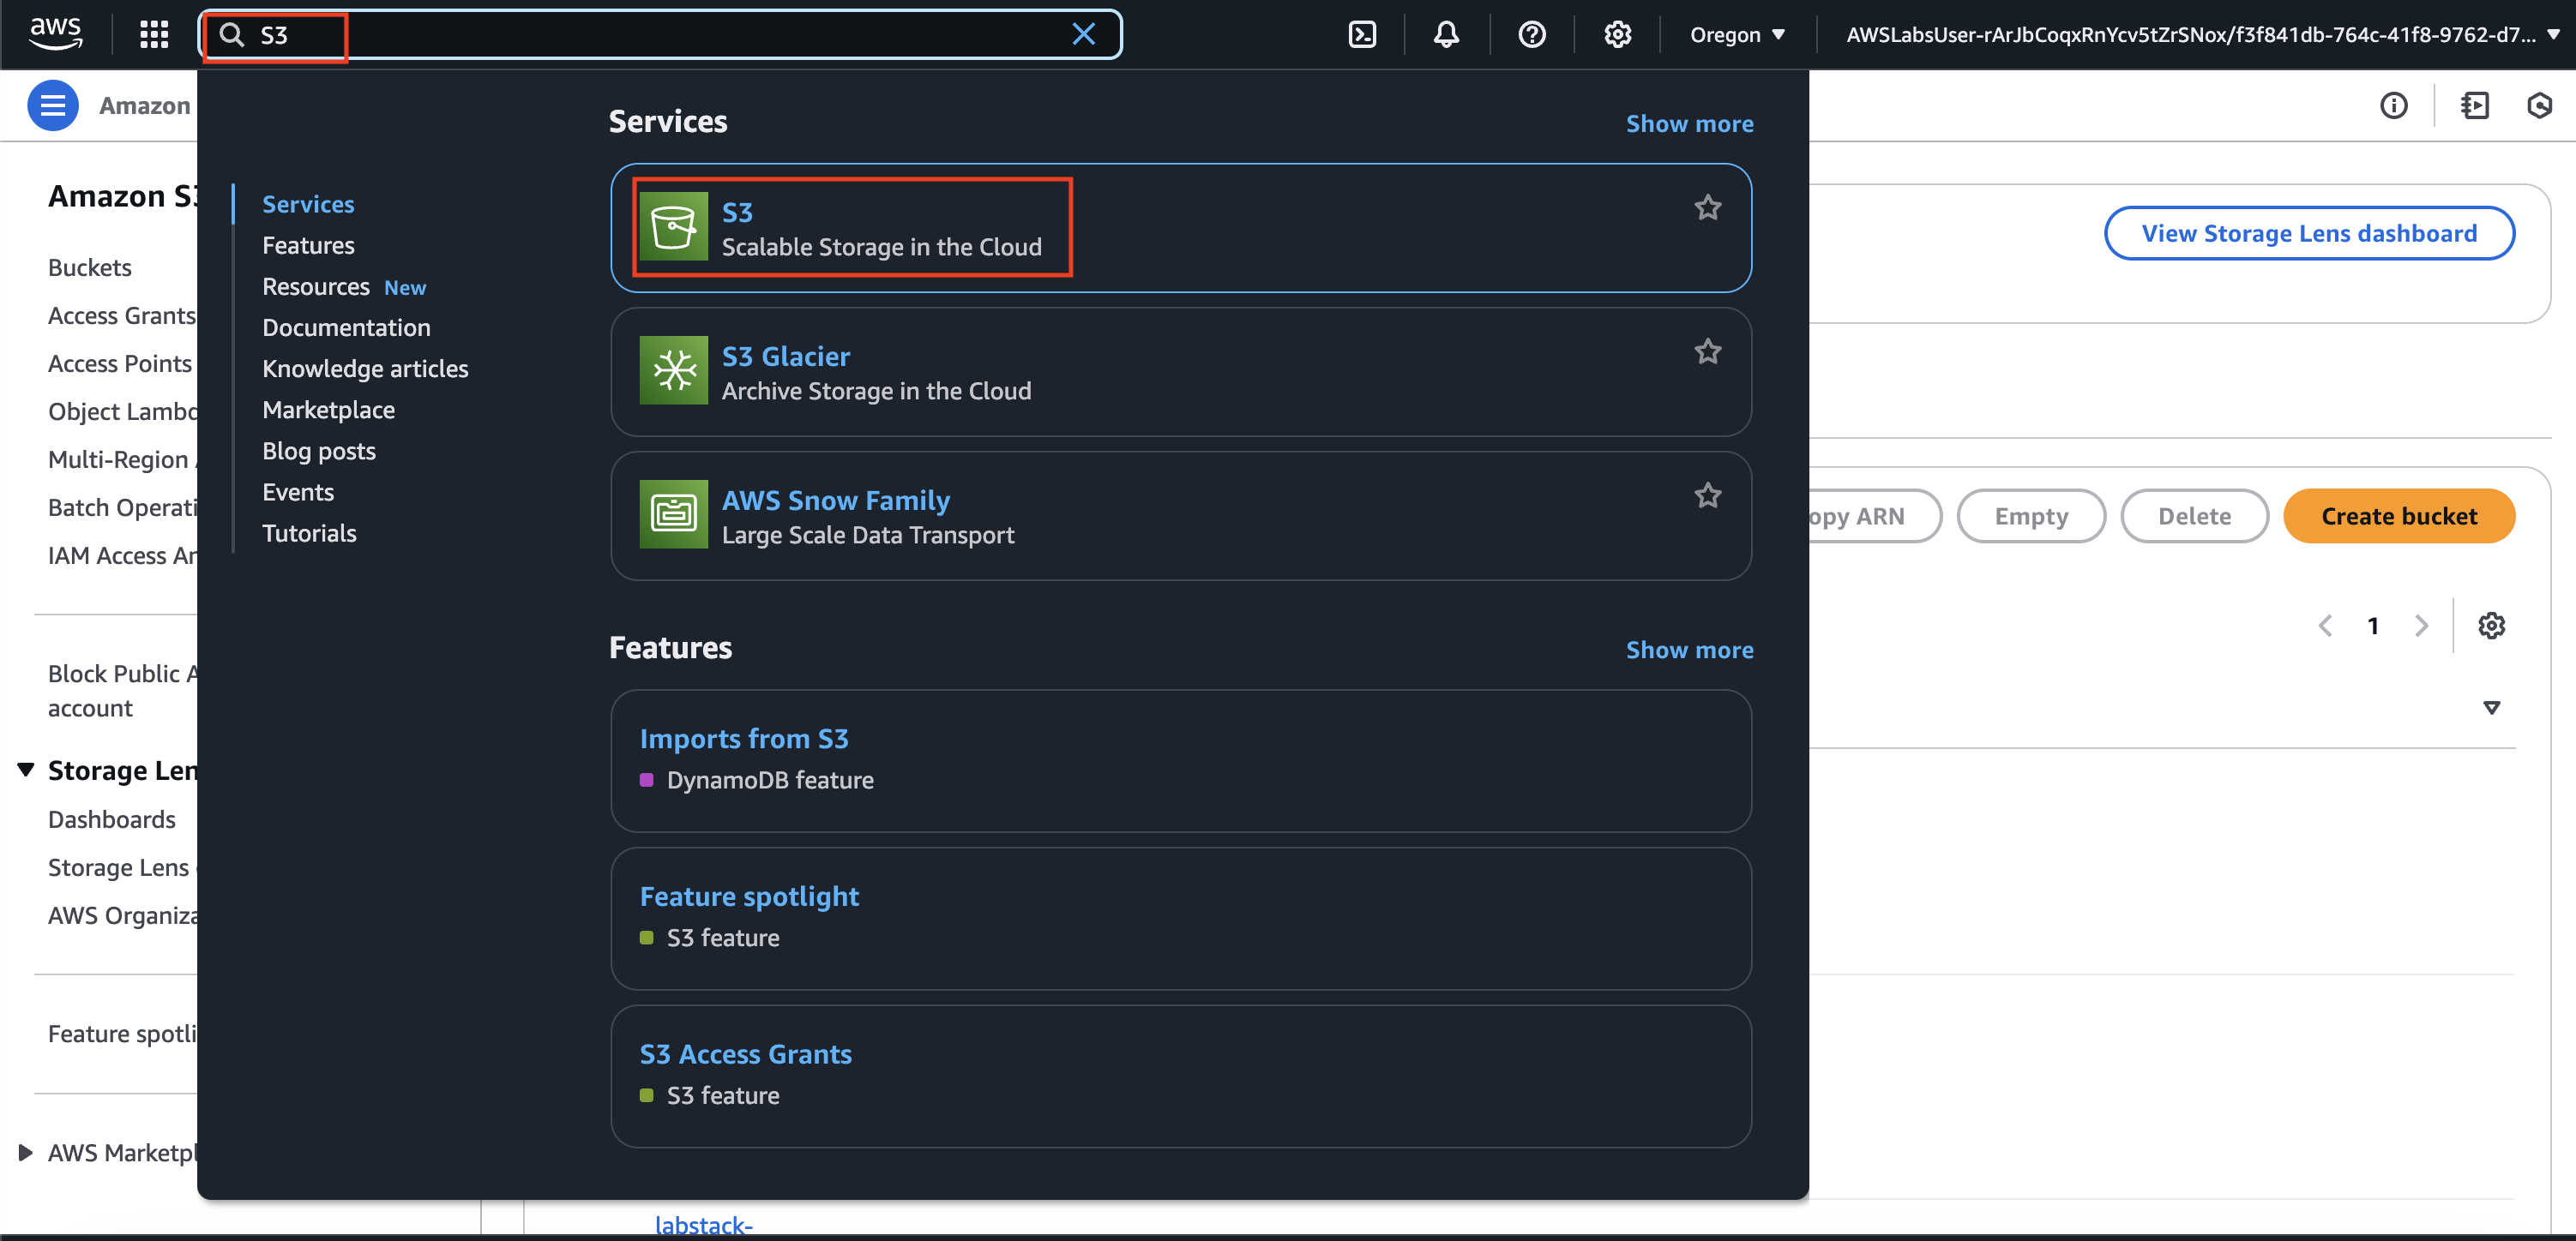Select Documentation in search categories
Image resolution: width=2576 pixels, height=1241 pixels.
[346, 327]
